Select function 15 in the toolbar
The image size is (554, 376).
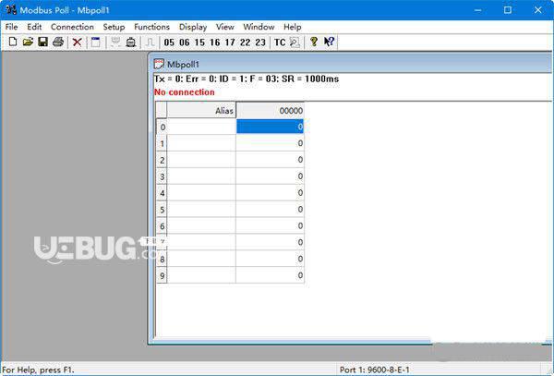click(x=199, y=42)
